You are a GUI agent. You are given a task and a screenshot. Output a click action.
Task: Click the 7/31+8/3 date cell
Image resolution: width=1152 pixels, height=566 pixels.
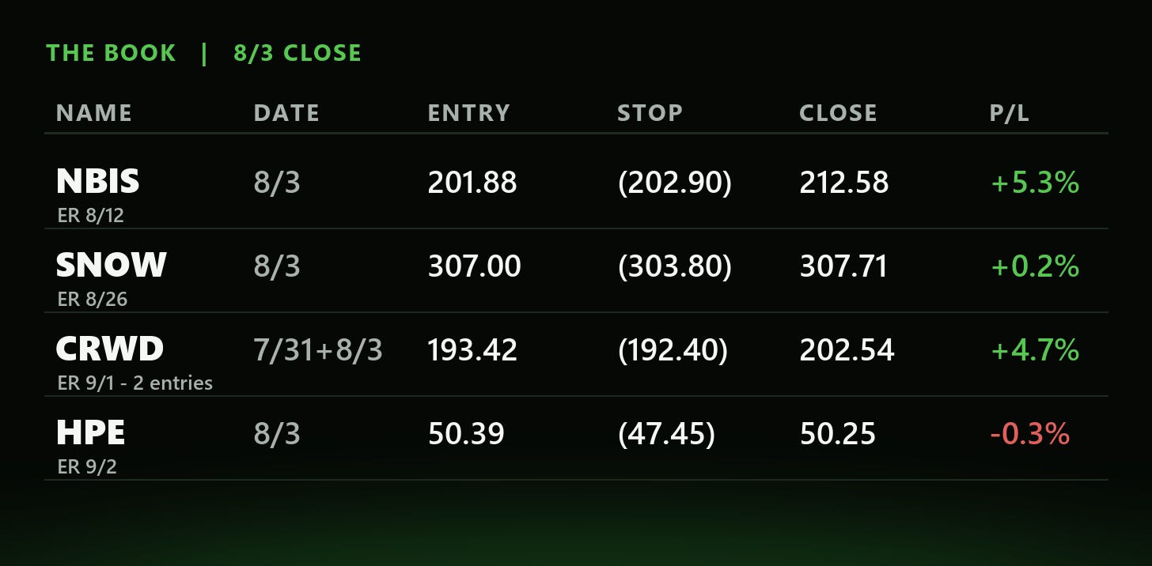(318, 350)
